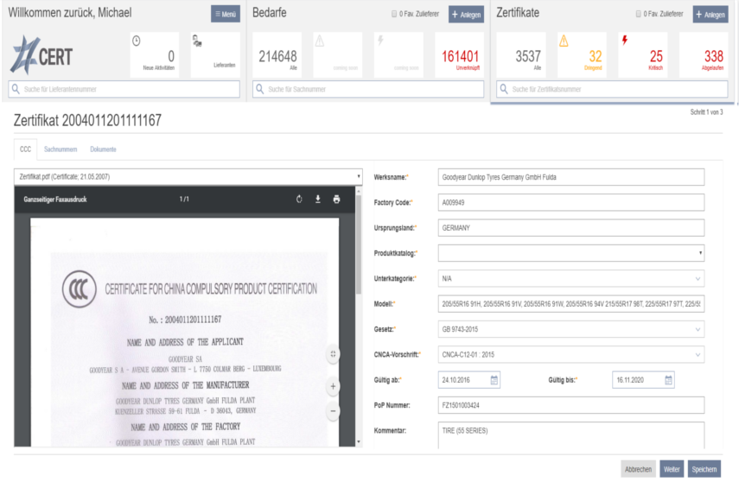Click the Sachnummer search magnifier icon
The image size is (739, 482).
click(x=259, y=89)
